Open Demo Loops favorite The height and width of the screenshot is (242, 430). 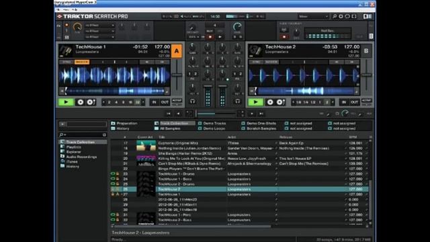(212, 128)
